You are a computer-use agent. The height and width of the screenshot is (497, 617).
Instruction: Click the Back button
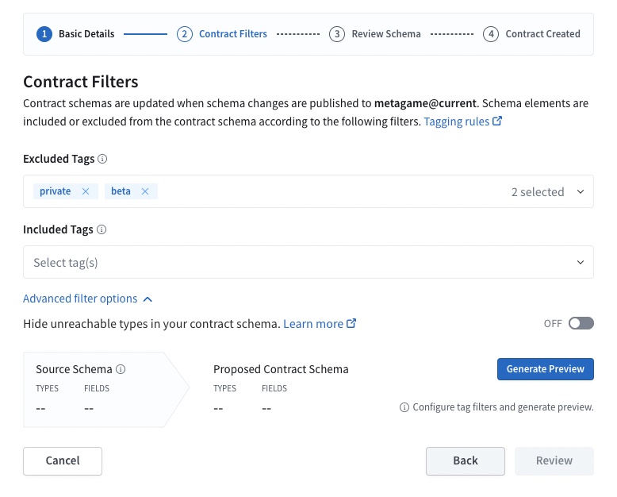pos(465,460)
